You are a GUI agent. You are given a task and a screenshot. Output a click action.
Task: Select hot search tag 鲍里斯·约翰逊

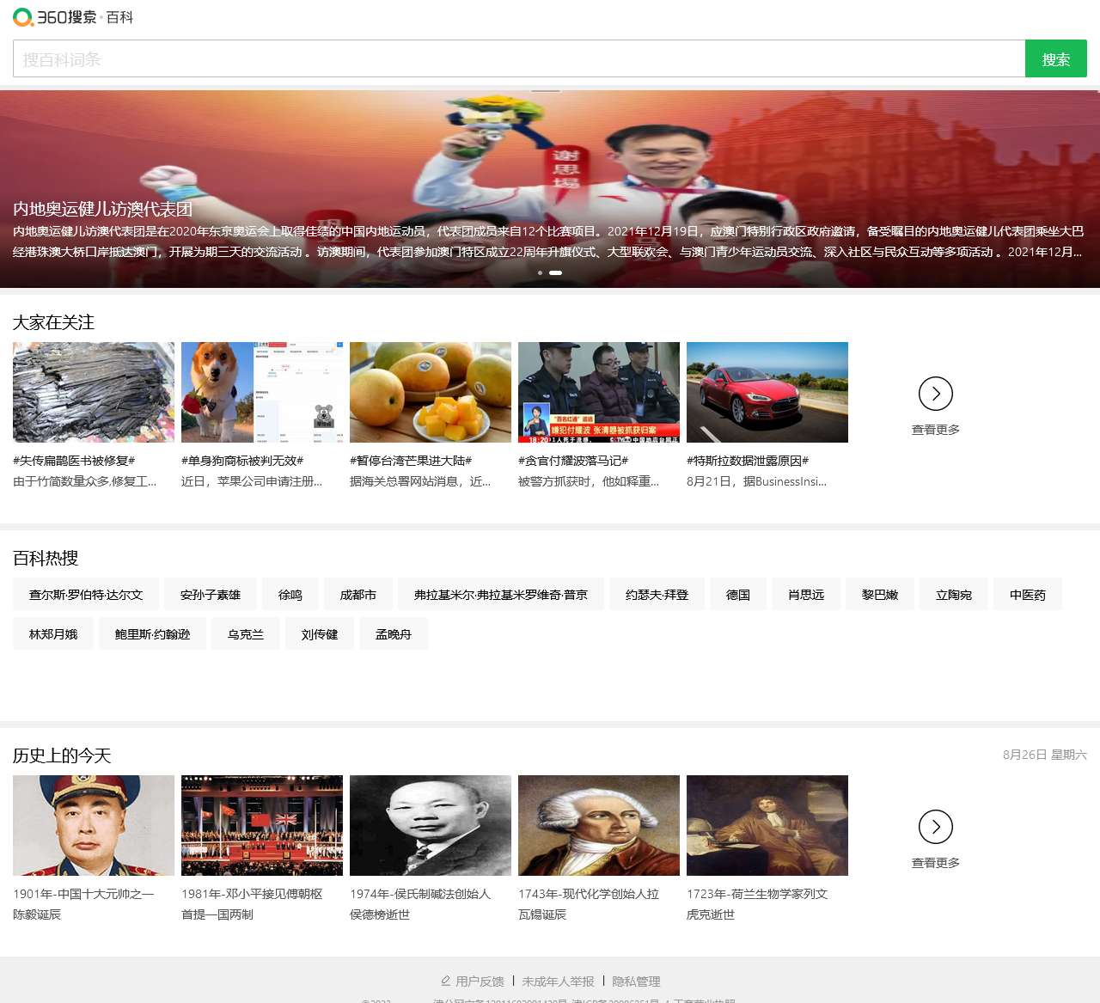(152, 634)
